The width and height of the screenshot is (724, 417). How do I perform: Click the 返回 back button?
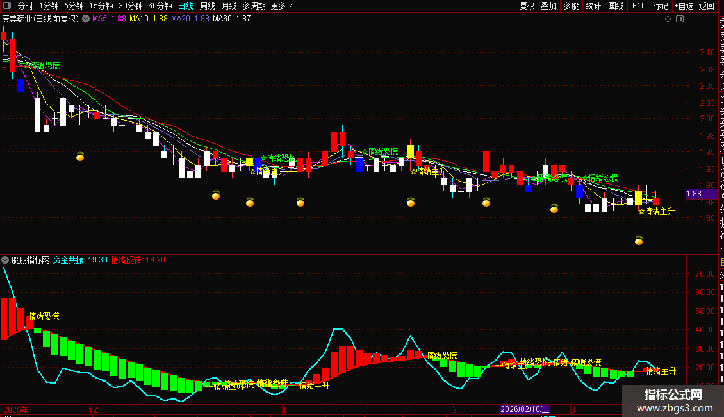coord(707,6)
